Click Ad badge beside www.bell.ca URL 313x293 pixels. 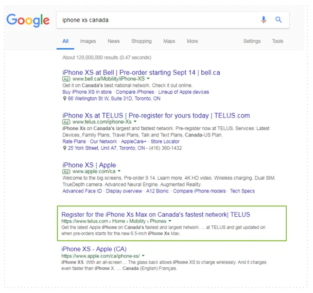point(66,79)
